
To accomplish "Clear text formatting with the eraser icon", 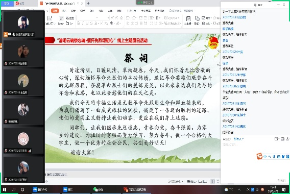I will pyautogui.click(x=122, y=18).
